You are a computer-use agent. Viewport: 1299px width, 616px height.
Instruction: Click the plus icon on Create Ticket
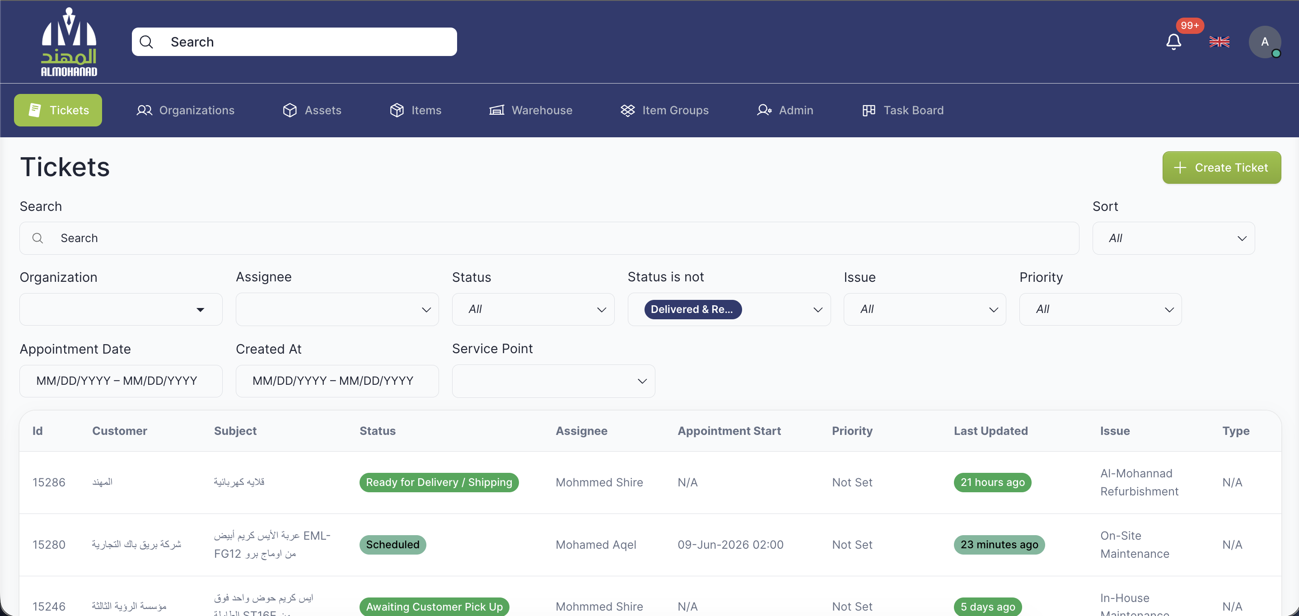click(x=1180, y=168)
